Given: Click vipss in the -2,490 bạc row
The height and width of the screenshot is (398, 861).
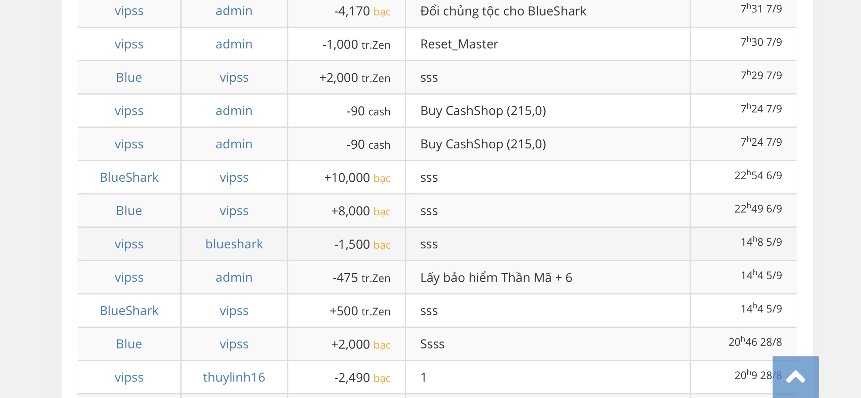Looking at the screenshot, I should pyautogui.click(x=129, y=377).
